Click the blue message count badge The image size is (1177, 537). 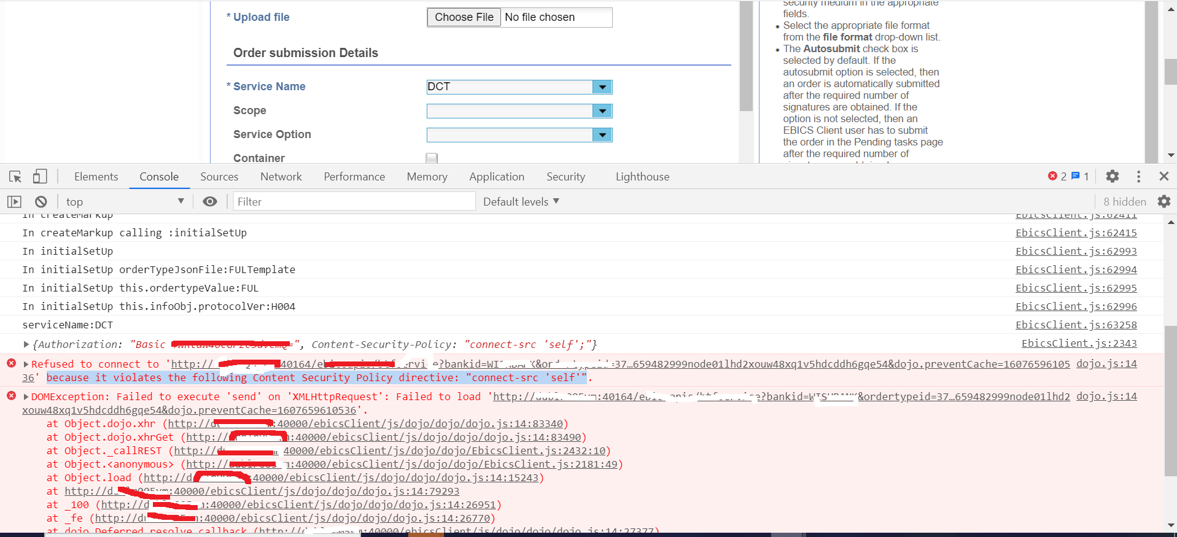pos(1080,177)
